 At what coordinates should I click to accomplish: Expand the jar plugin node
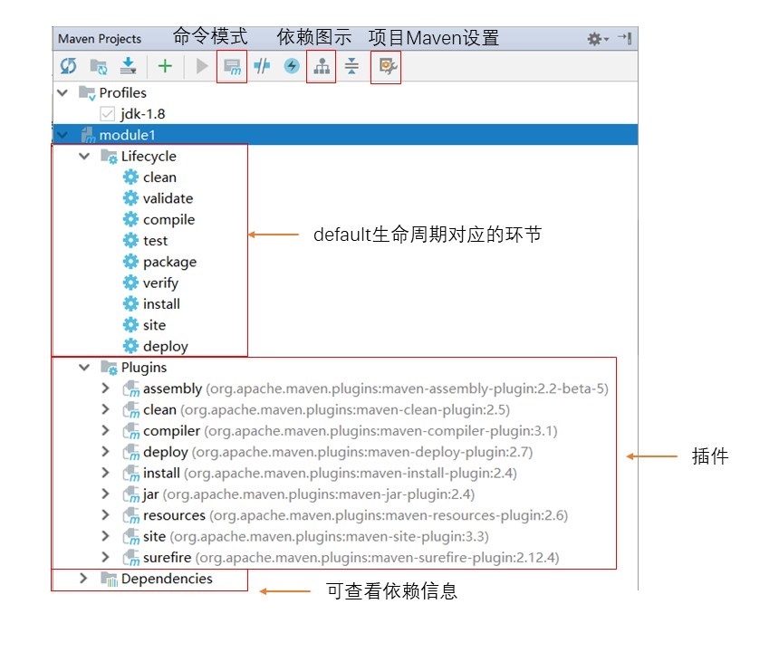(105, 494)
